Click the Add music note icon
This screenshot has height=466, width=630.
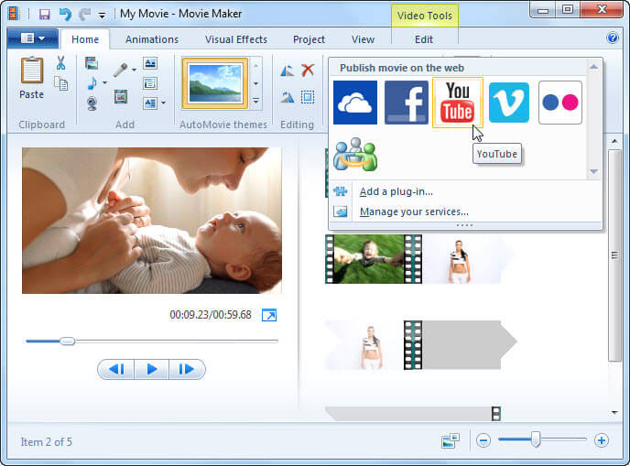coord(92,83)
